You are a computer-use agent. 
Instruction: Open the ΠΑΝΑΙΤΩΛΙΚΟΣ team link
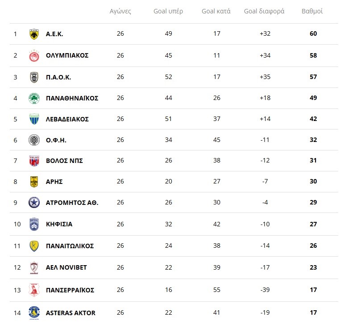click(70, 246)
